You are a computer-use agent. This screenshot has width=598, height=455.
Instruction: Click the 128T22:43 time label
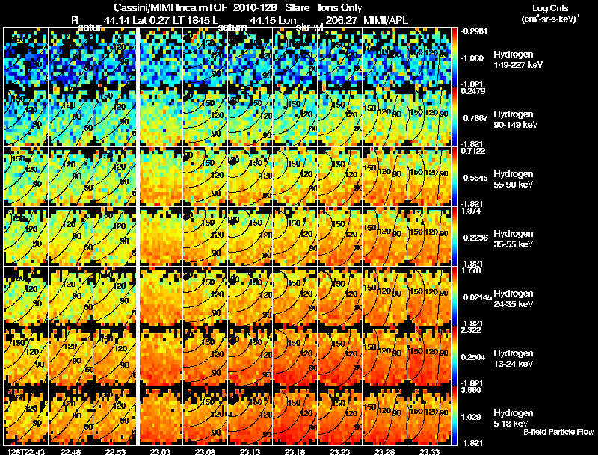click(27, 451)
